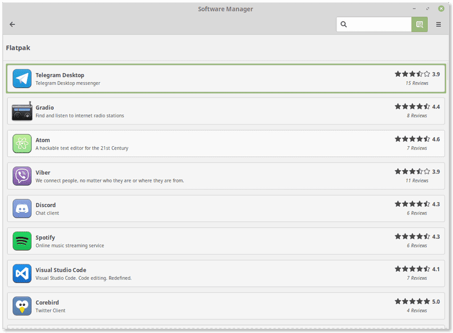453x333 pixels.
Task: Open the hamburger menu
Action: (438, 25)
